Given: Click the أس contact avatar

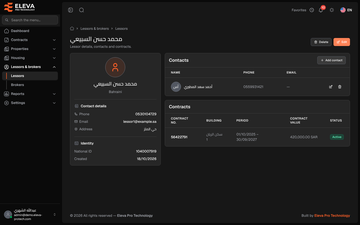Looking at the screenshot, I should point(176,87).
